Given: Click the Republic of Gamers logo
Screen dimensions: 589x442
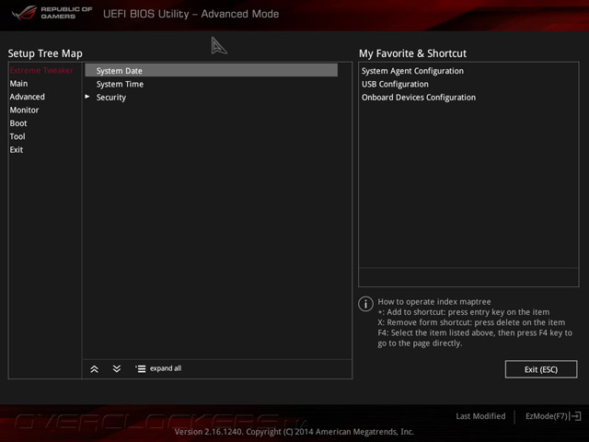Looking at the screenshot, I should [x=52, y=13].
